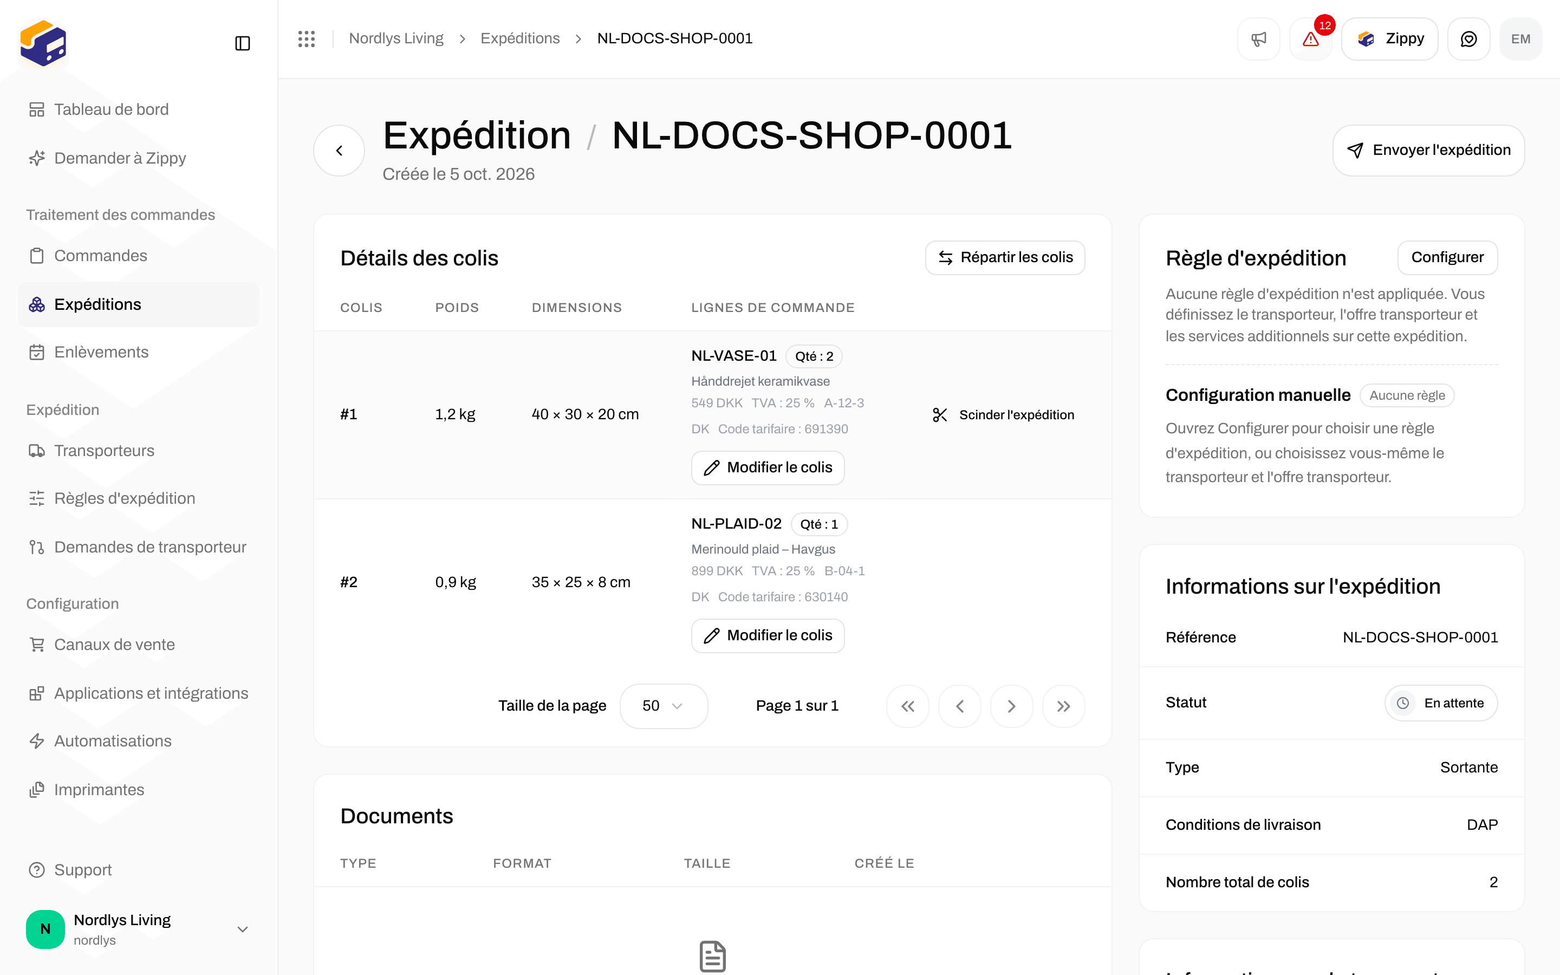This screenshot has width=1560, height=975.
Task: Open Demander à Zippy in sidebar
Action: 139,158
